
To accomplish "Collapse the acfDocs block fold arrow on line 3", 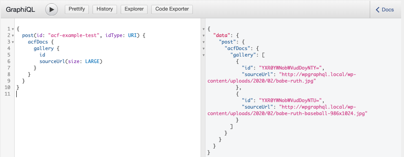I will point(13,42).
